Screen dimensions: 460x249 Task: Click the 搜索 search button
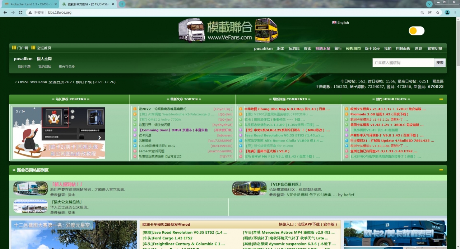pos(440,63)
